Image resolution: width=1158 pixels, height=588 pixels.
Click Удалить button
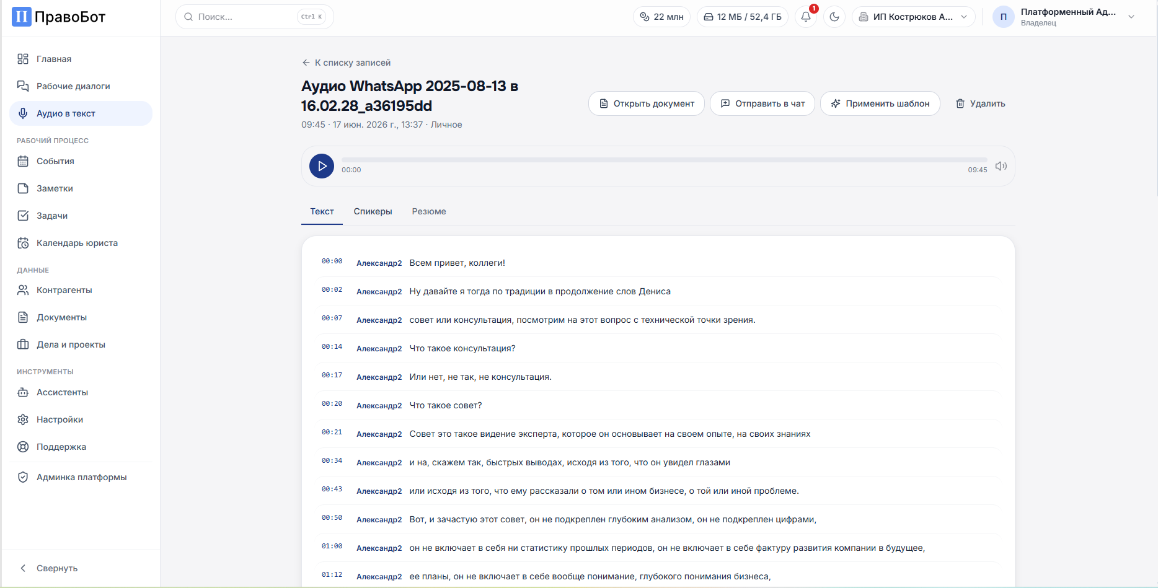980,103
